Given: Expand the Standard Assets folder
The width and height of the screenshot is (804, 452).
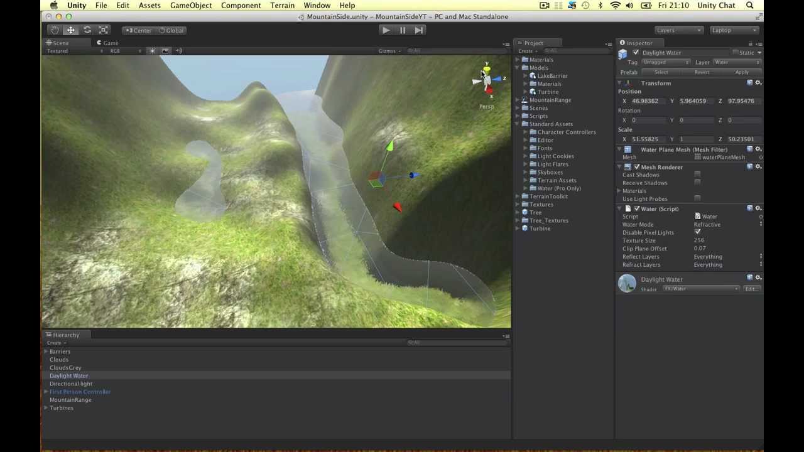Looking at the screenshot, I should pyautogui.click(x=516, y=124).
